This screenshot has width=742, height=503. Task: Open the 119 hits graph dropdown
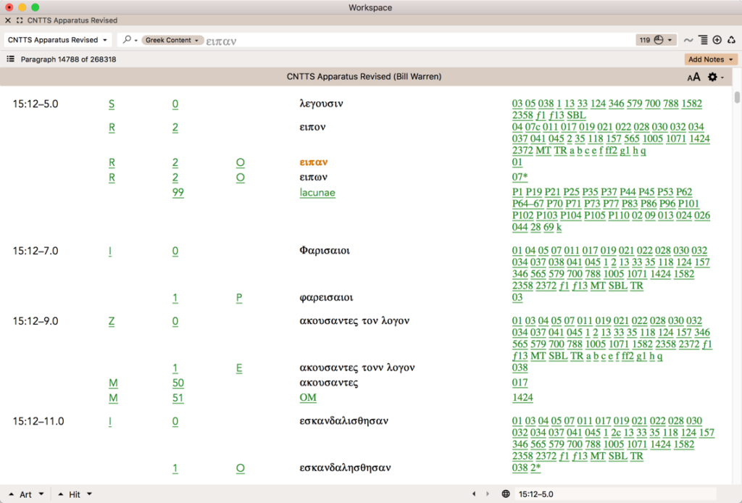[x=655, y=40]
